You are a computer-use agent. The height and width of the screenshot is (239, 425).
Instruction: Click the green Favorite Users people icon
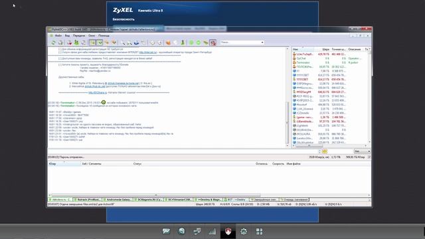(x=76, y=42)
